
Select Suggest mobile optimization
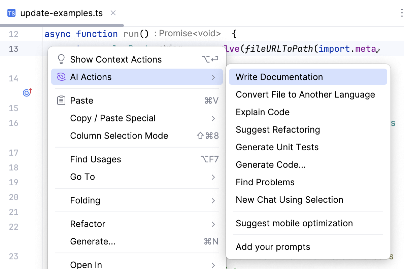[x=294, y=223]
